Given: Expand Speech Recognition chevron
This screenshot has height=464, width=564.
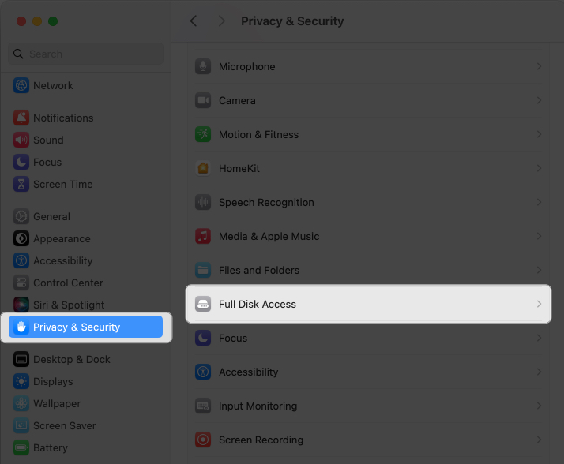Looking at the screenshot, I should click(x=539, y=202).
